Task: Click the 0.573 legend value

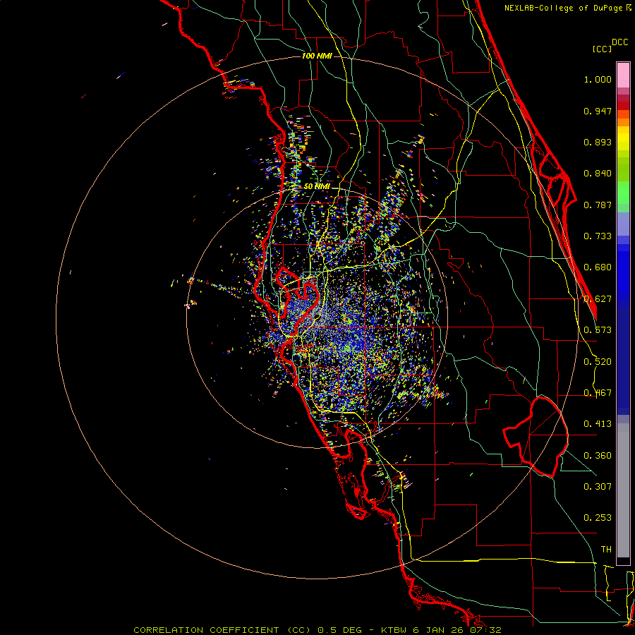Action: coord(598,330)
